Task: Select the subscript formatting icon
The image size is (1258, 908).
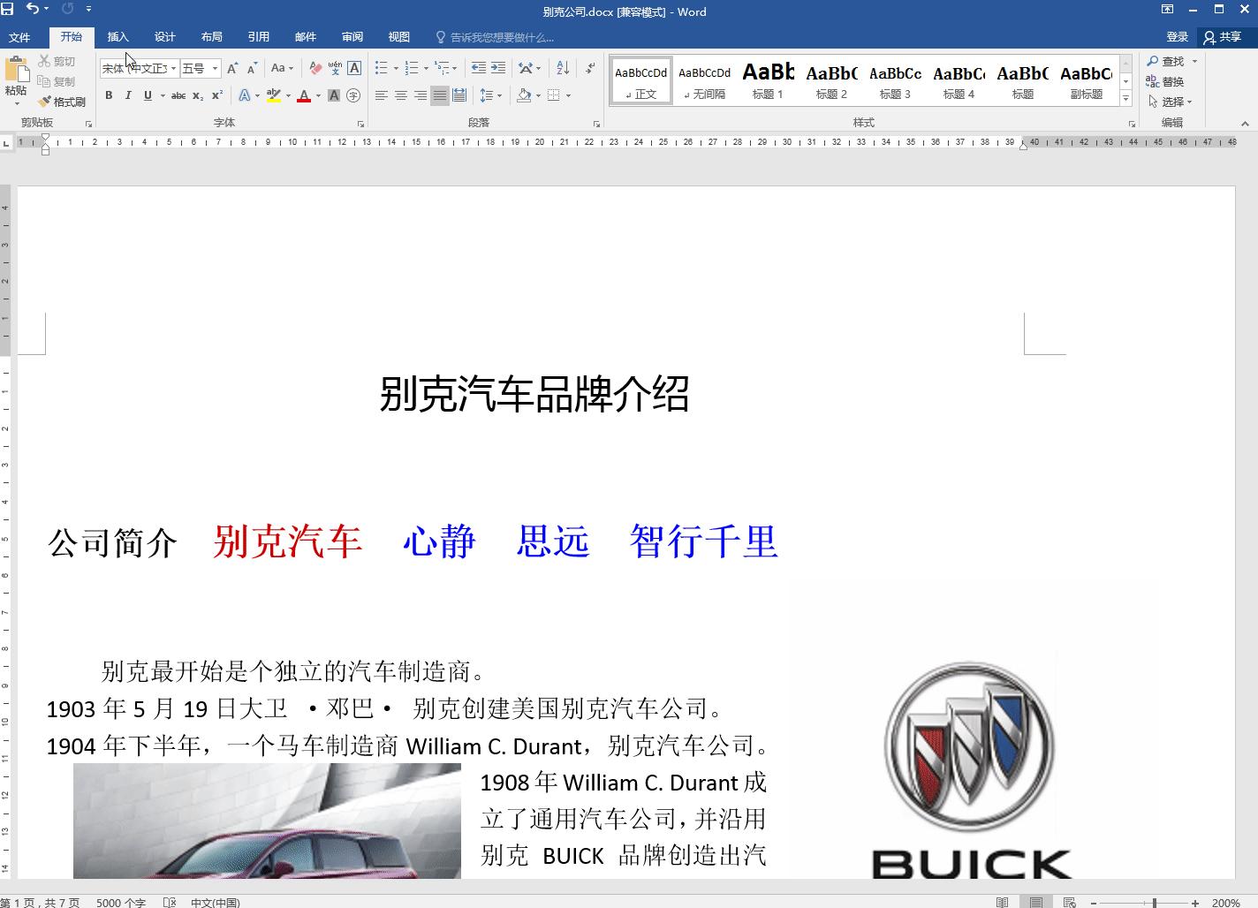Action: point(198,95)
